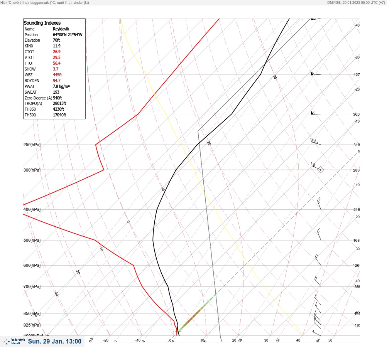
Task: Click the 925[hPa] pressure label
Action: tap(32, 325)
